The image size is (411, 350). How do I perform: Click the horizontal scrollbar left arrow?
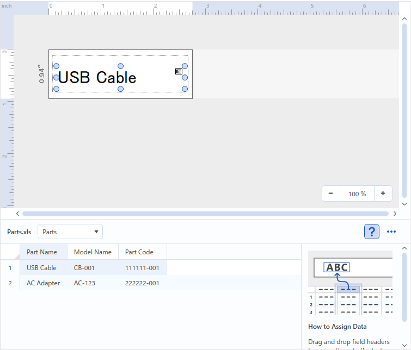(17, 214)
